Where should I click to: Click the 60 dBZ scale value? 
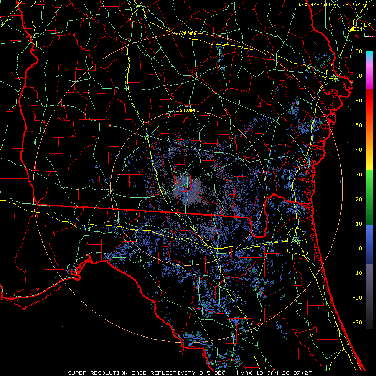(359, 101)
